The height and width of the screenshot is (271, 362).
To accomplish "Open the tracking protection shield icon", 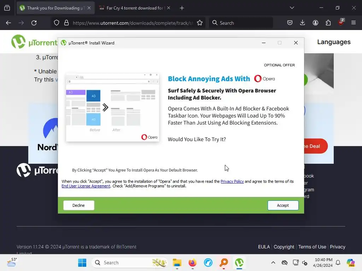I will point(57,23).
